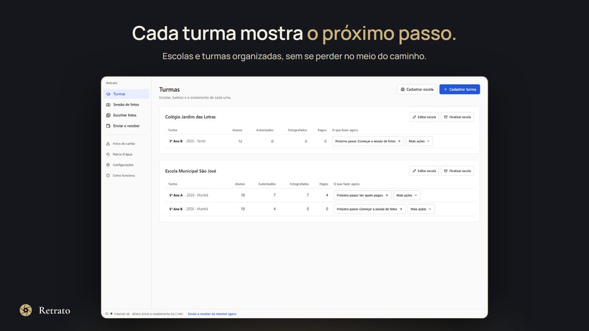
Task: Click the plus icon on Cadastrar turma
Action: click(445, 89)
